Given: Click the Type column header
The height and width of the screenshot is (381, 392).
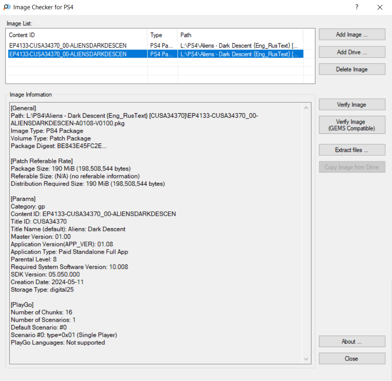Looking at the screenshot, I should click(162, 35).
